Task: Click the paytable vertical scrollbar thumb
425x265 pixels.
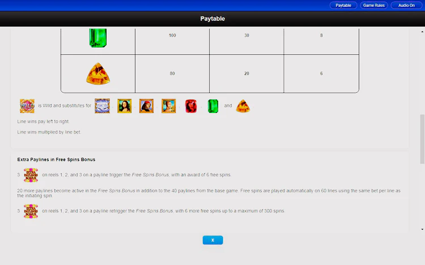Action: coord(422,138)
